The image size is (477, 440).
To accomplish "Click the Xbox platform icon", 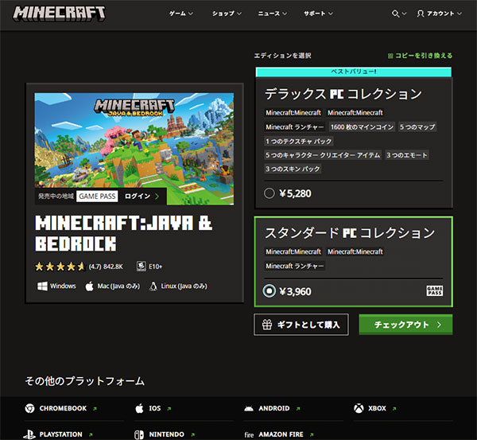I will tap(359, 408).
